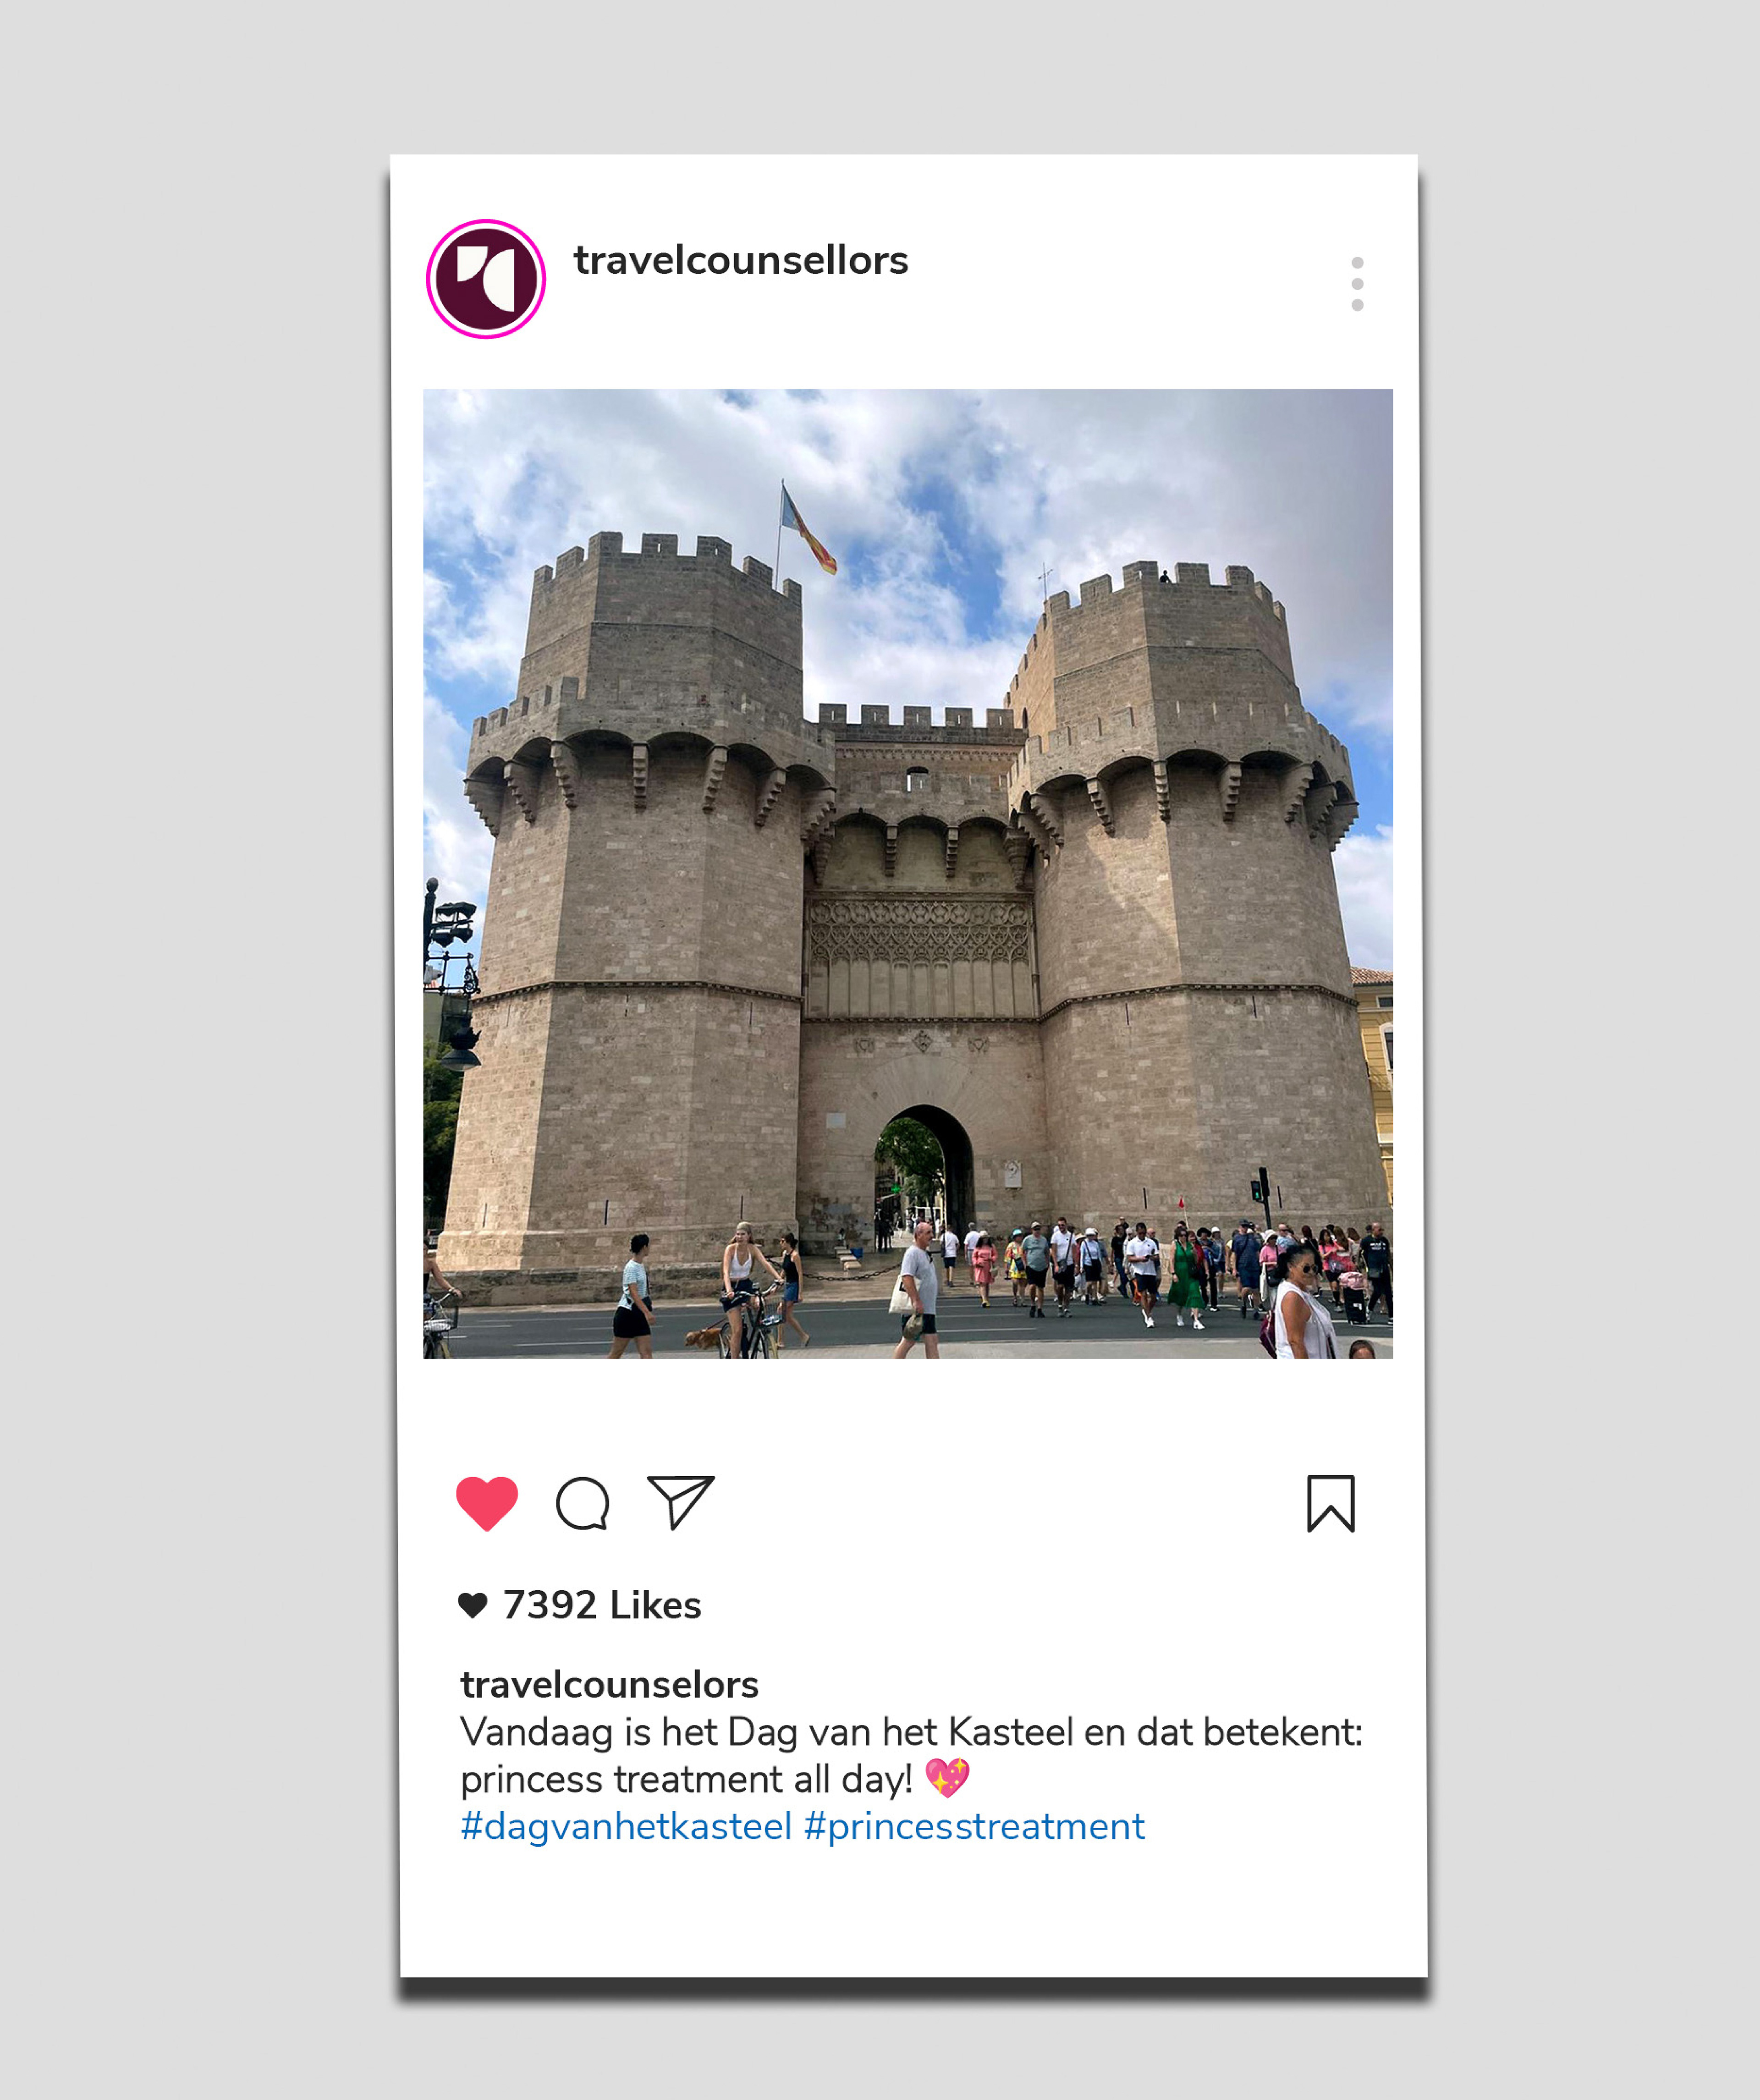Open the #dagvanhetkasteel hashtag
Viewport: 1760px width, 2100px height.
coord(626,1826)
